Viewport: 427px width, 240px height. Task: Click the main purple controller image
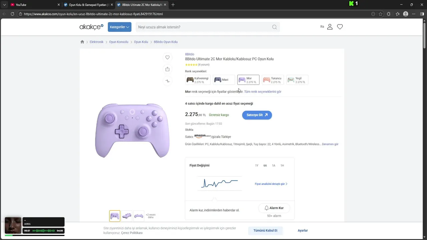coord(133,130)
